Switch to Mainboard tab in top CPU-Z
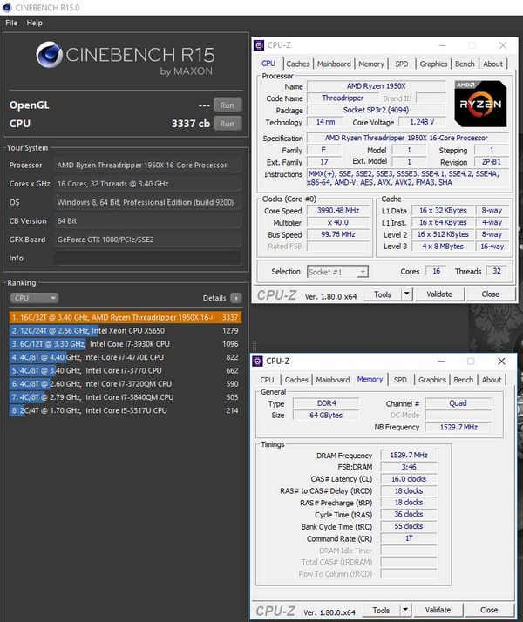523x622 pixels. [x=334, y=64]
